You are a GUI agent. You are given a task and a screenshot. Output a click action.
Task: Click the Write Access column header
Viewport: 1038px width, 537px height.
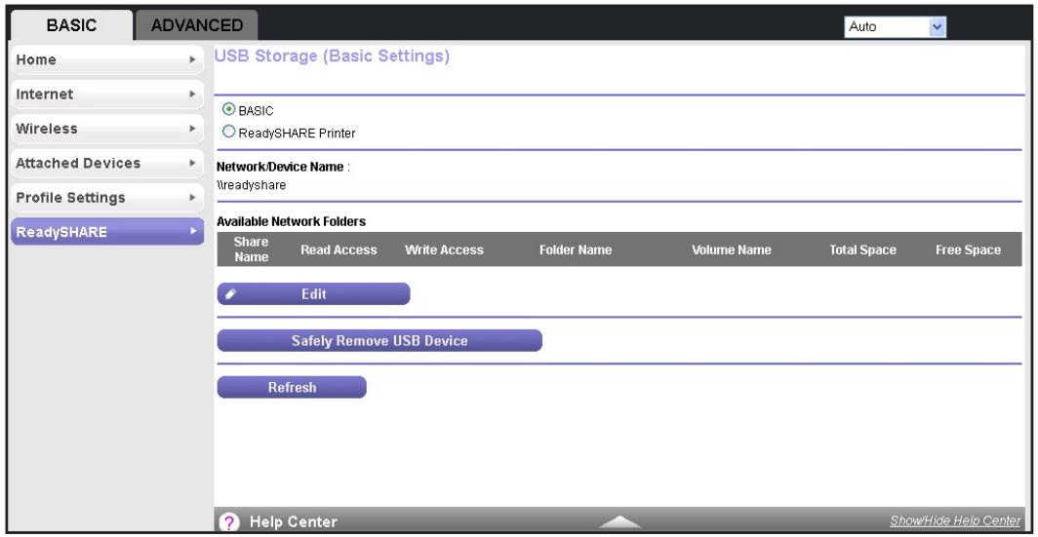tap(444, 249)
